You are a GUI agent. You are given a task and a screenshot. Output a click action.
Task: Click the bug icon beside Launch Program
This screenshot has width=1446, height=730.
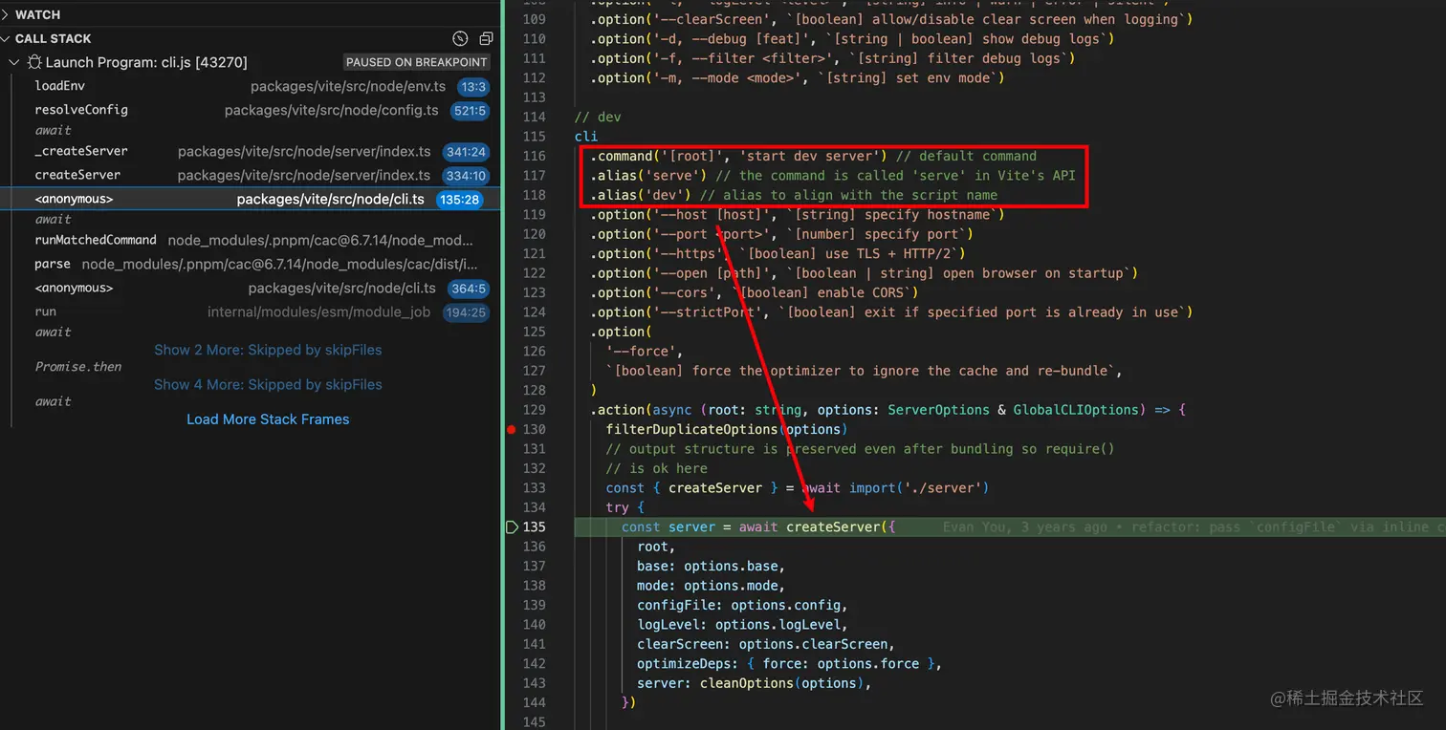tap(34, 62)
